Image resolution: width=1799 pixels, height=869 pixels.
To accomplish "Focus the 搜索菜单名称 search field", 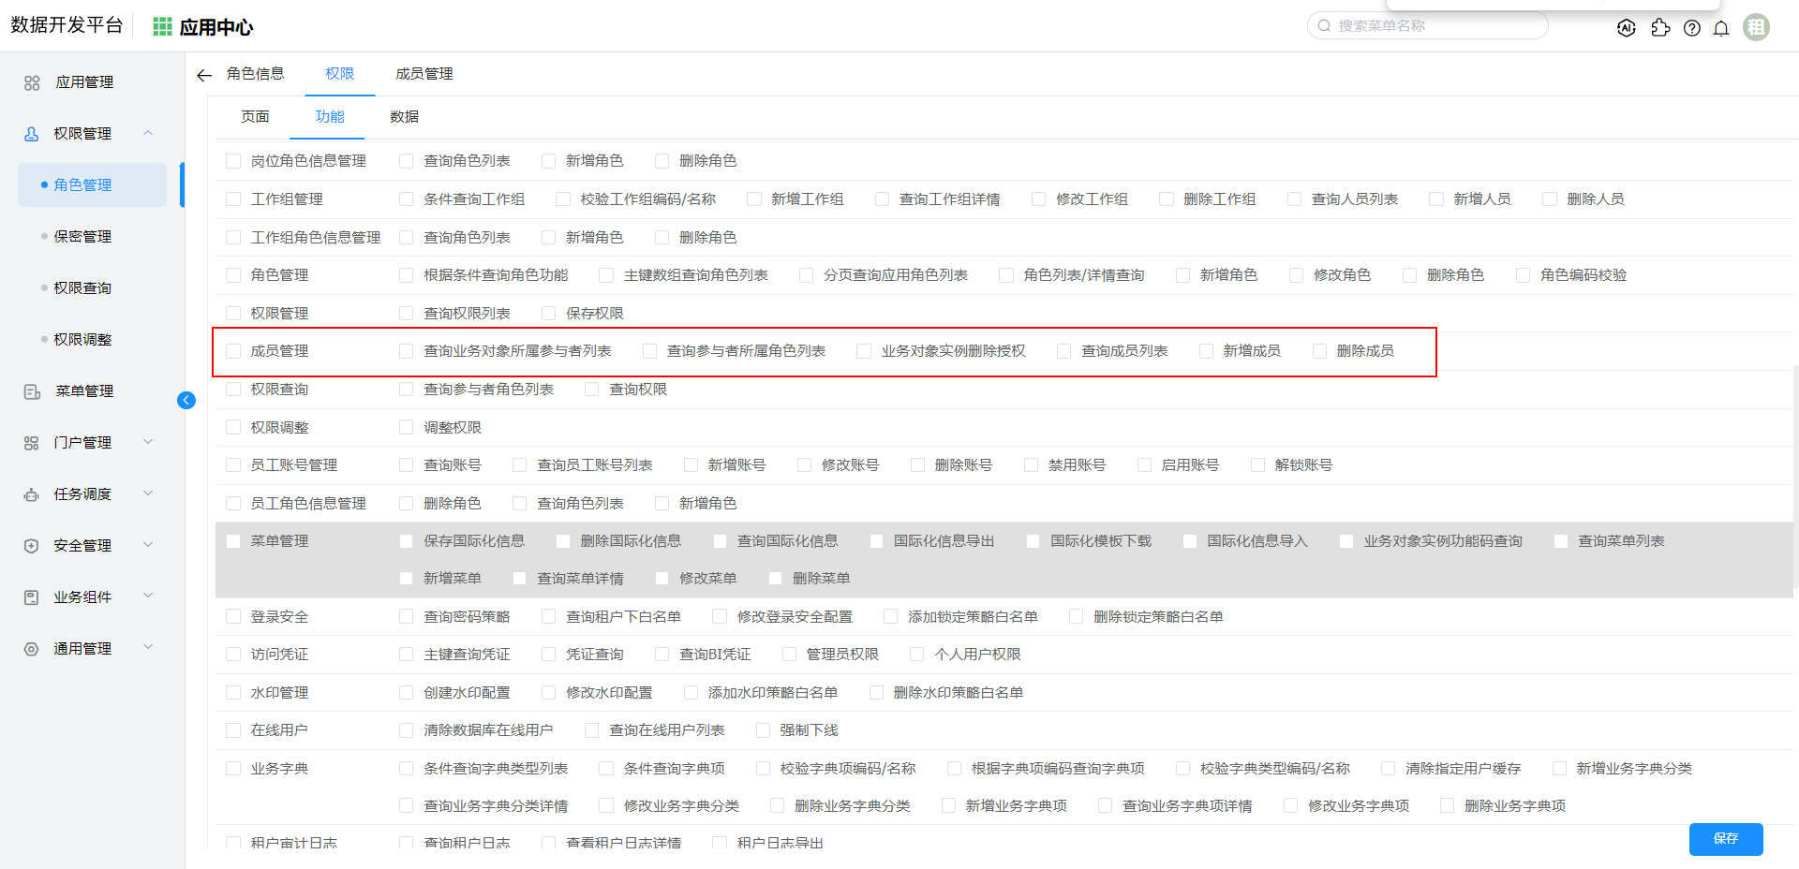I will pos(1434,26).
